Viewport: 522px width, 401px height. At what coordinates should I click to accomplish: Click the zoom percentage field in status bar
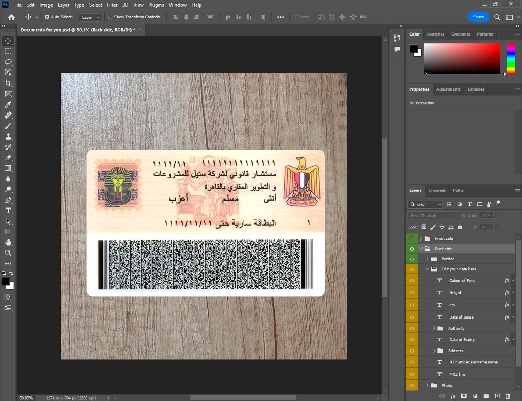click(26, 398)
